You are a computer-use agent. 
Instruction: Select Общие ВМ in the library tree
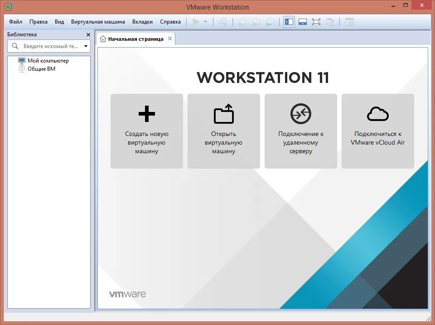click(41, 68)
